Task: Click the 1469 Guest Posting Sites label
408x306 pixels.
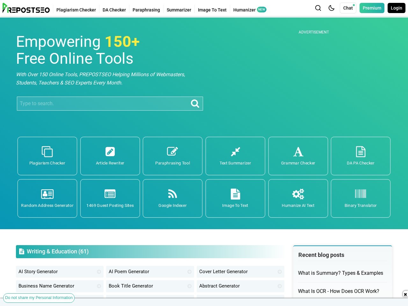Action: [x=110, y=206]
